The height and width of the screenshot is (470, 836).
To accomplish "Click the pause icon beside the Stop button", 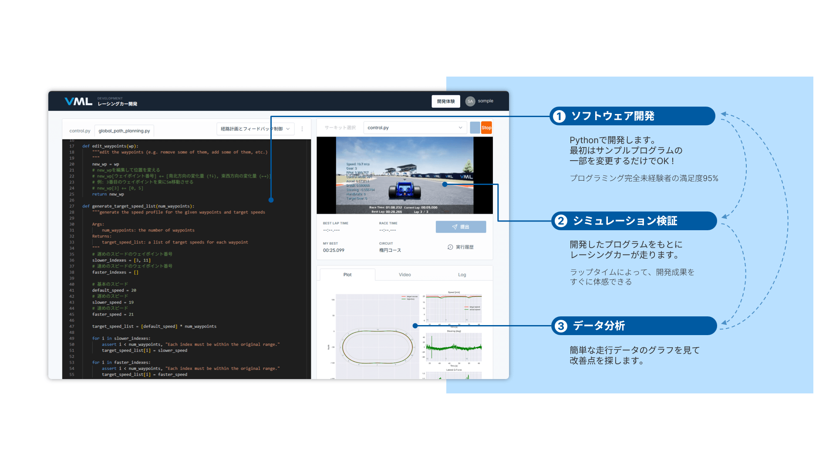I will coord(475,127).
